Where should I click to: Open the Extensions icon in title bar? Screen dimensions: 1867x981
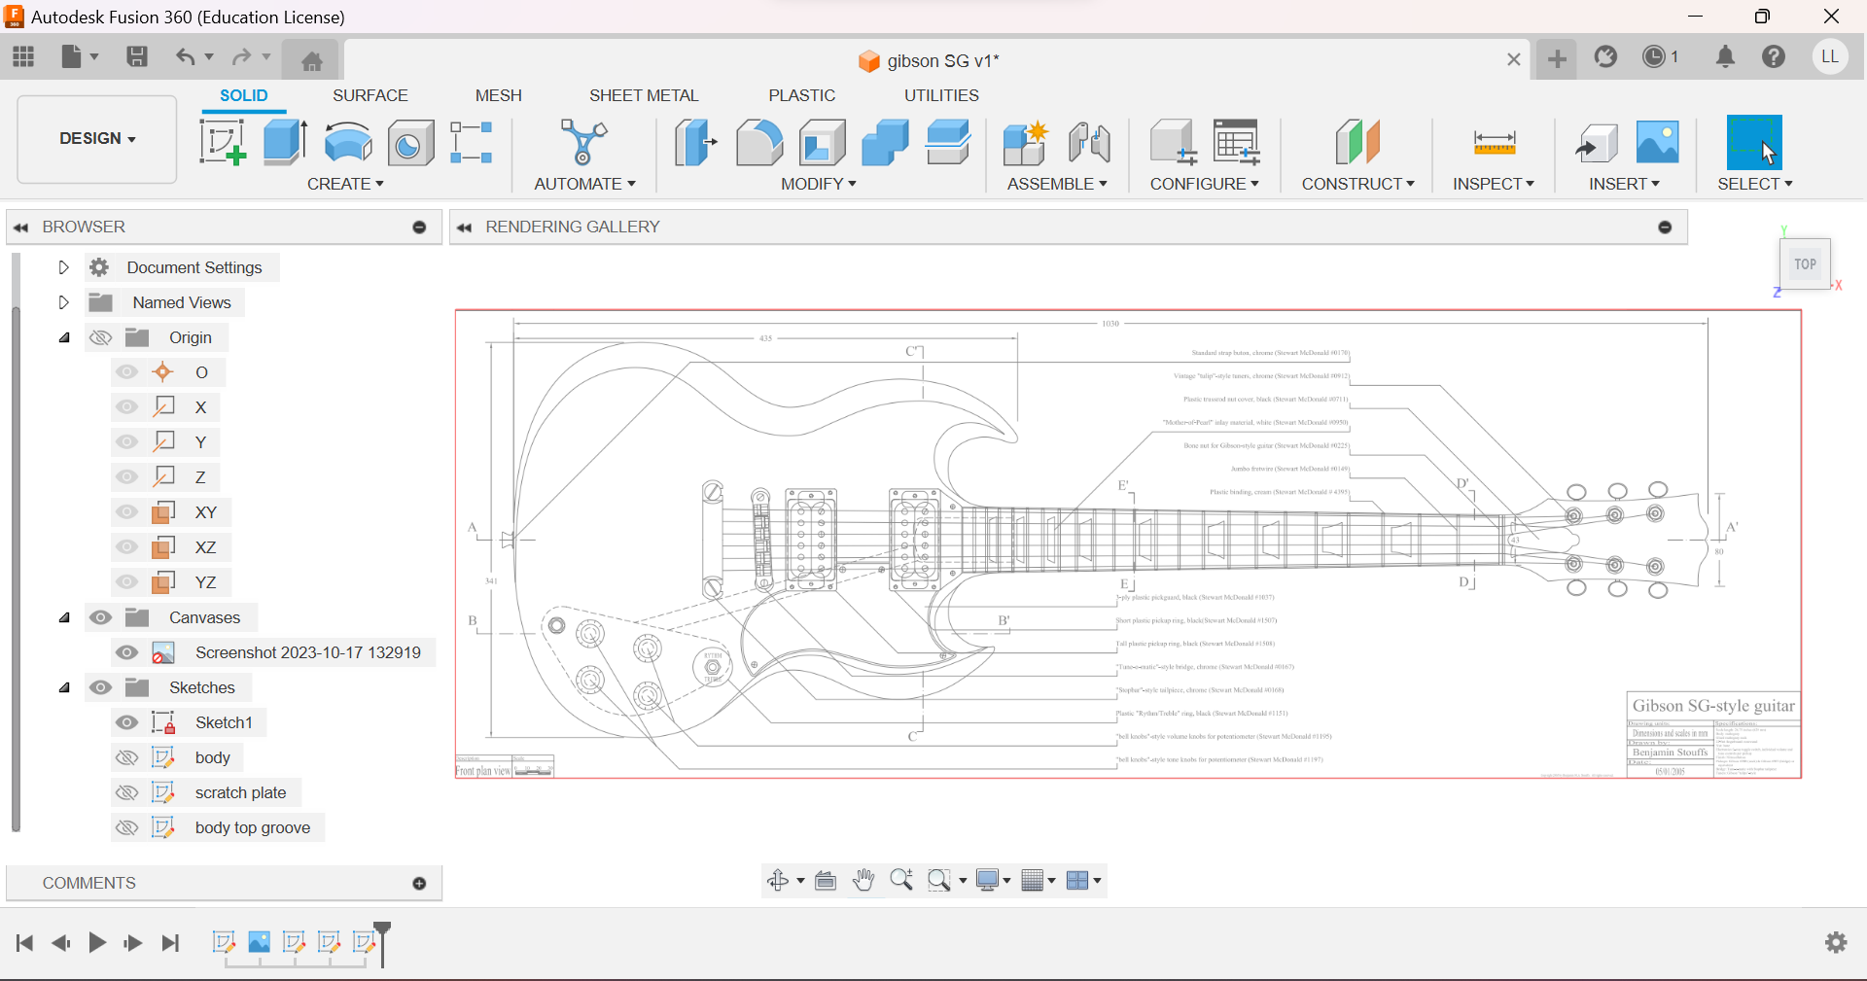tap(1606, 57)
